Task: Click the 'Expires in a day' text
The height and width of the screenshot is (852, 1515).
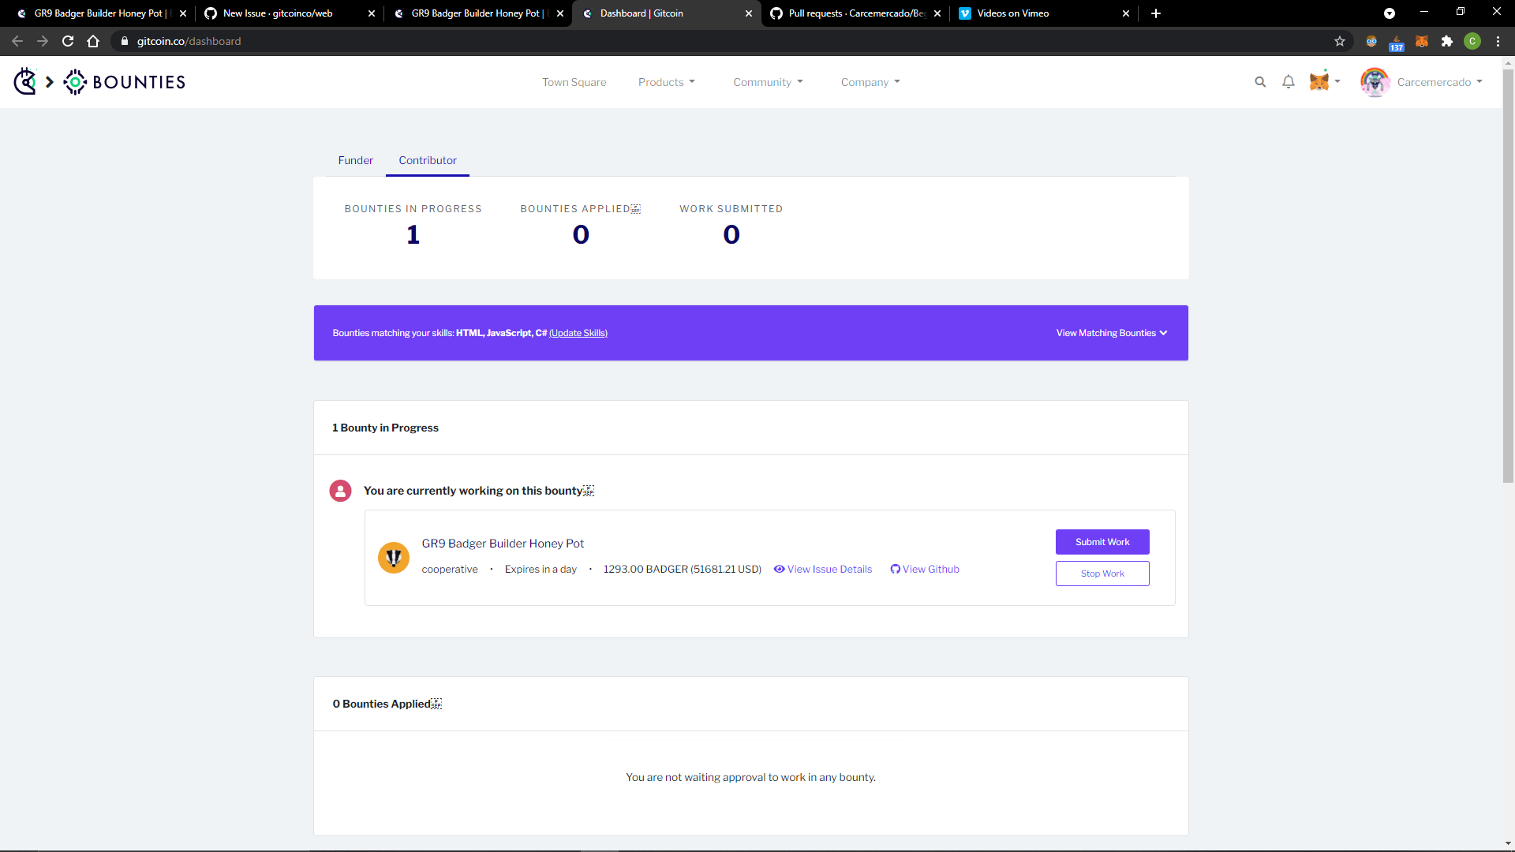Action: tap(541, 570)
